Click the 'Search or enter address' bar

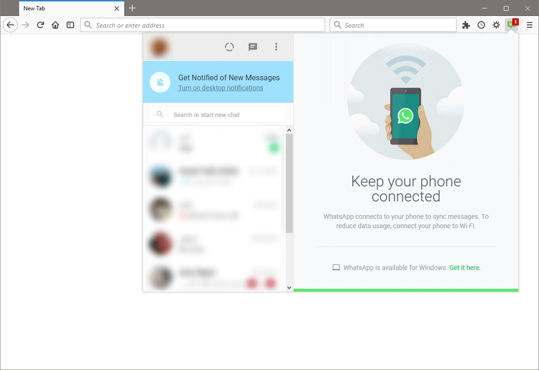[203, 25]
